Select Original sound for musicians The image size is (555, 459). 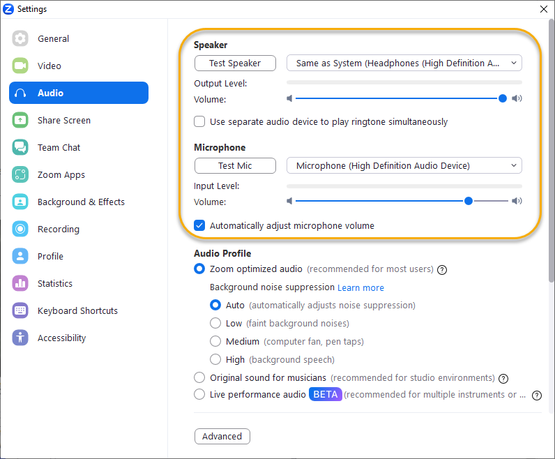click(x=199, y=377)
